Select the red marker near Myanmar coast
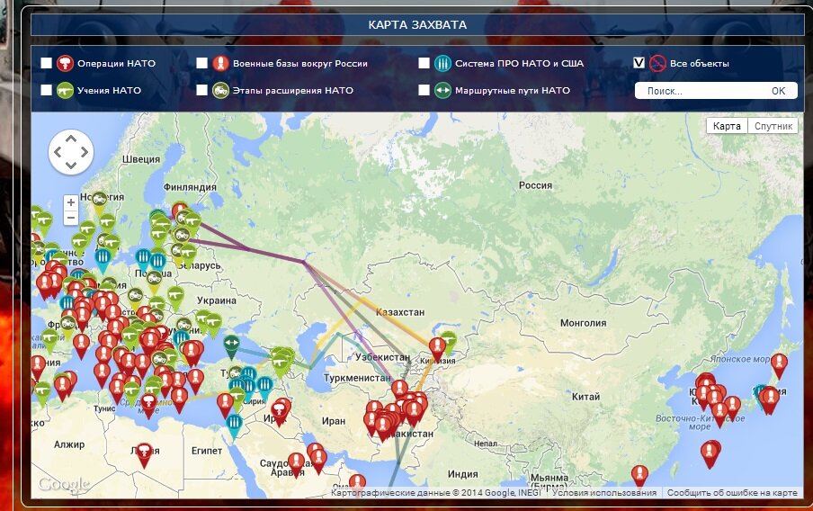This screenshot has height=511, width=813. [639, 476]
